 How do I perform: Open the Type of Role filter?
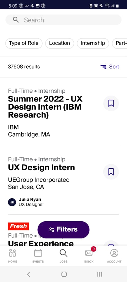24,43
